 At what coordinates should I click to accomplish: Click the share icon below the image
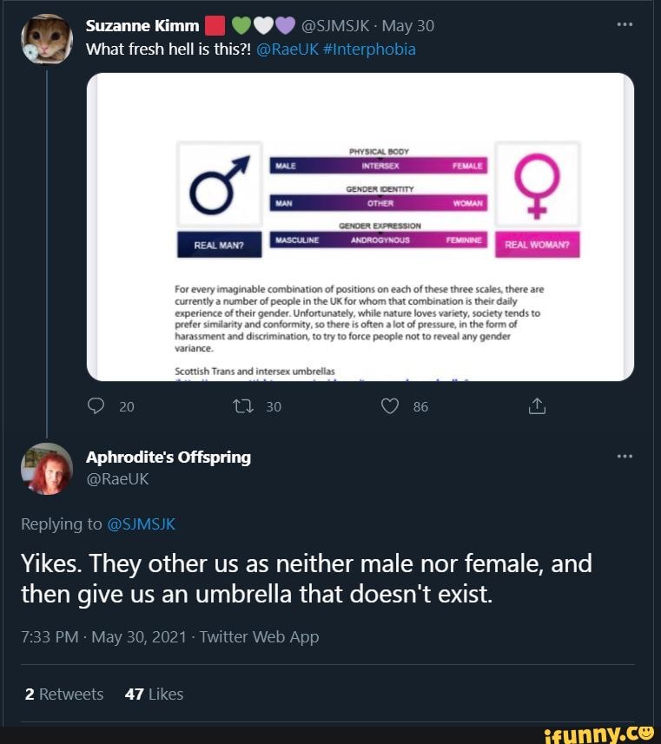[536, 405]
